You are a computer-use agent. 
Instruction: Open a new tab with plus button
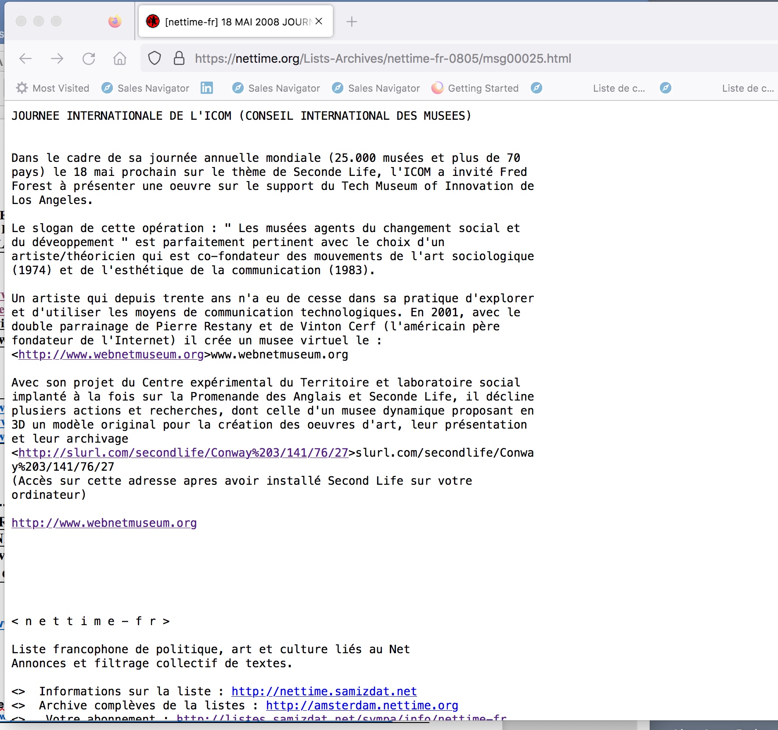352,21
